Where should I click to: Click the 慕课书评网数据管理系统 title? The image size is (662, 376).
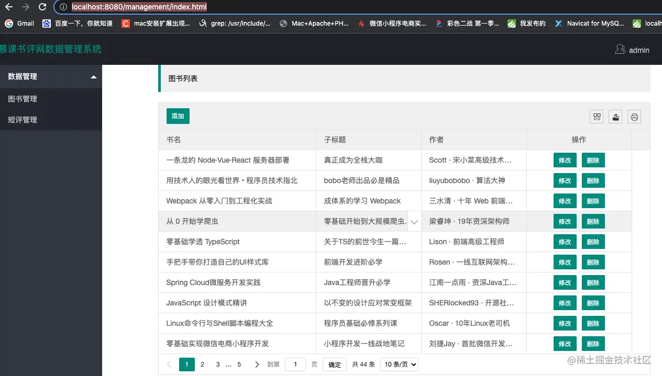pyautogui.click(x=51, y=49)
